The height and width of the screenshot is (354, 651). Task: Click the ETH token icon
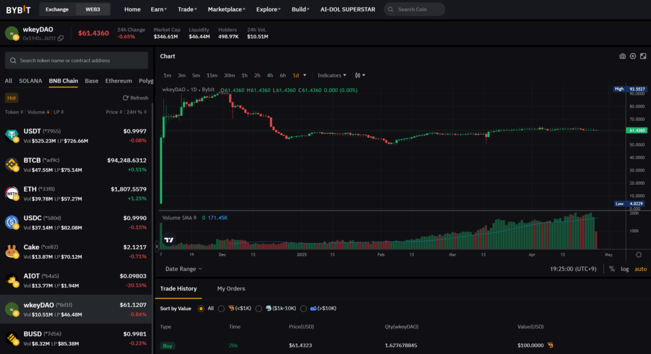click(x=11, y=193)
